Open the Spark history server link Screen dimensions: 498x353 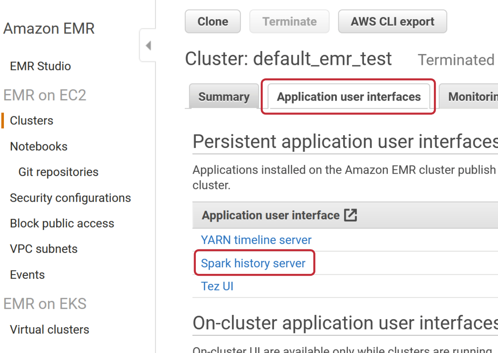click(253, 263)
